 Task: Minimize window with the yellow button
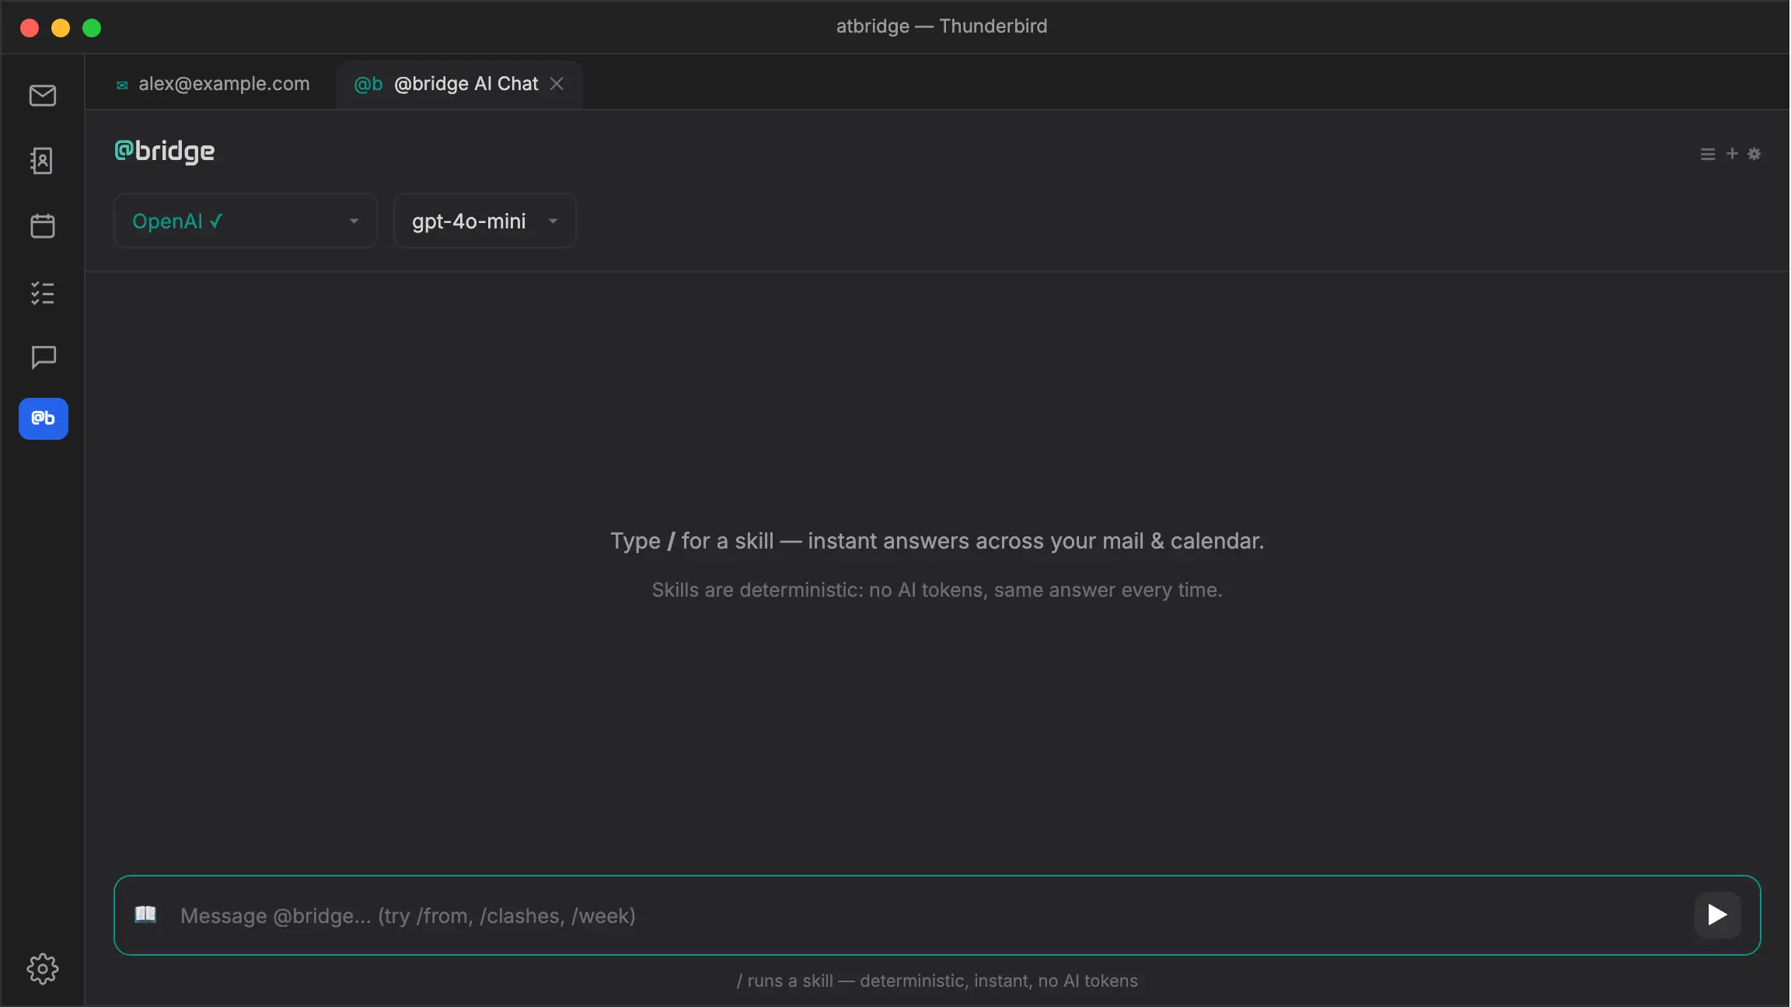[x=61, y=28]
